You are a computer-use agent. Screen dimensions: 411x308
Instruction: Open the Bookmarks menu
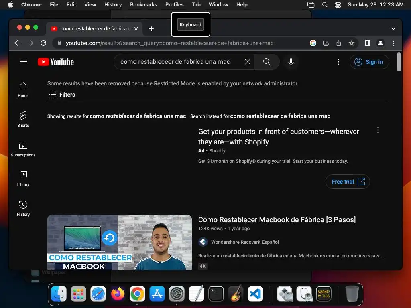(143, 4)
